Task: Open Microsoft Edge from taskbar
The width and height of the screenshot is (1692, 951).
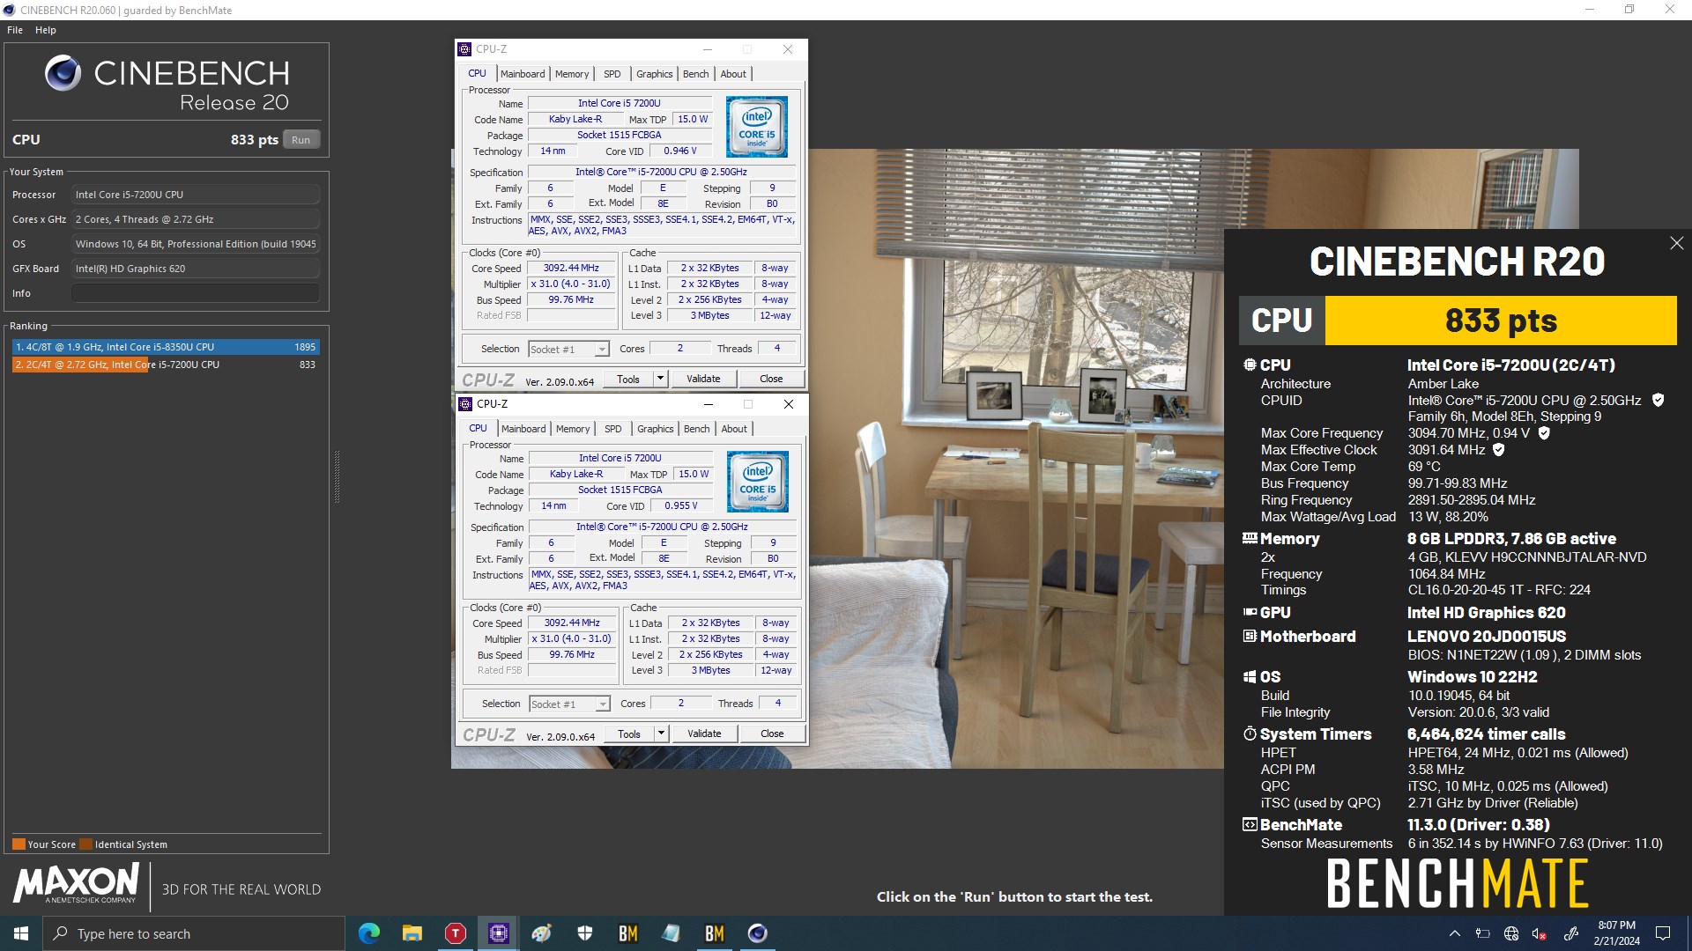Action: point(369,933)
